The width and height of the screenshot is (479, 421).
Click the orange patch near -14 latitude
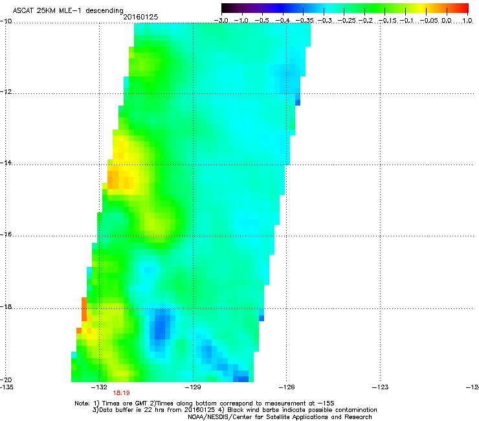pos(113,179)
